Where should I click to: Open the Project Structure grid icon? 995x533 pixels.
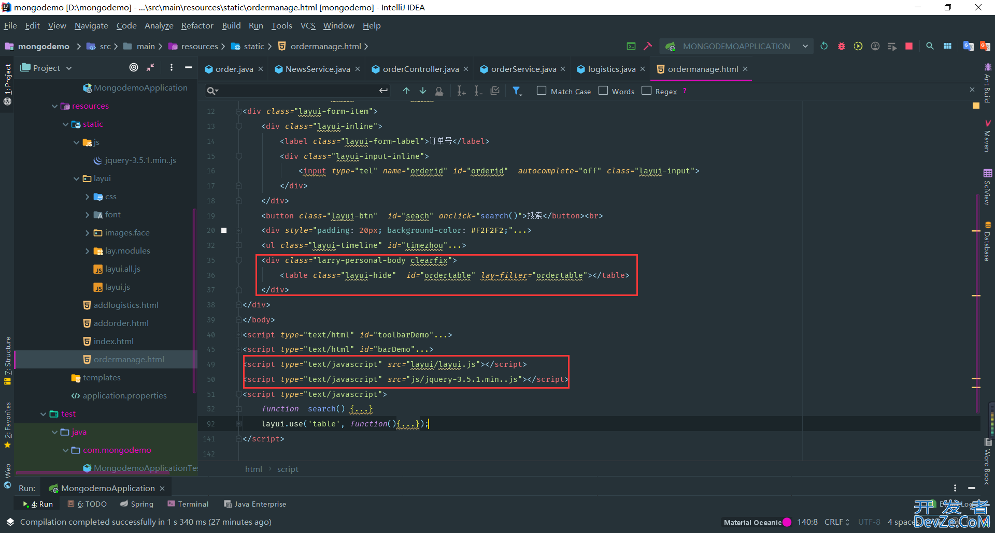coord(947,46)
